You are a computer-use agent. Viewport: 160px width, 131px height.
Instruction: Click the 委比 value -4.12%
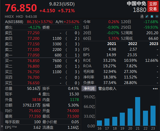pos(34,27)
